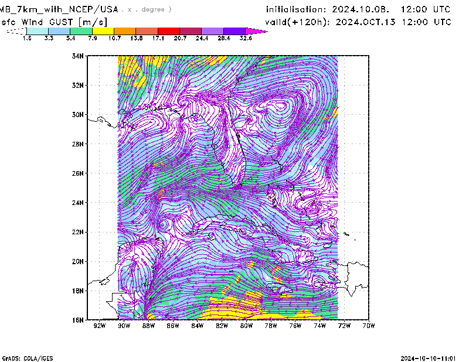Click the light purple legend swatch
The image size is (469, 362).
[x=213, y=31]
